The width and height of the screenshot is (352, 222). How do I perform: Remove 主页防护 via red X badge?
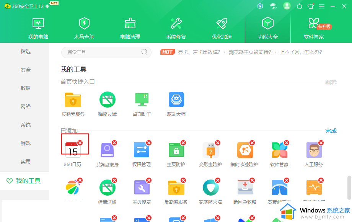[183, 143]
